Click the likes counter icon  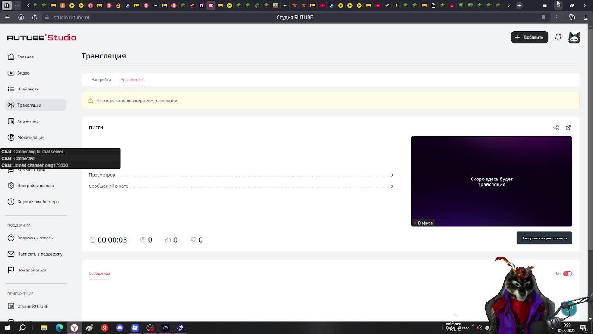168,240
